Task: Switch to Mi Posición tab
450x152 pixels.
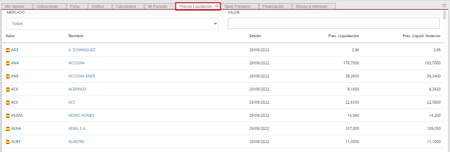Action: 160,6
